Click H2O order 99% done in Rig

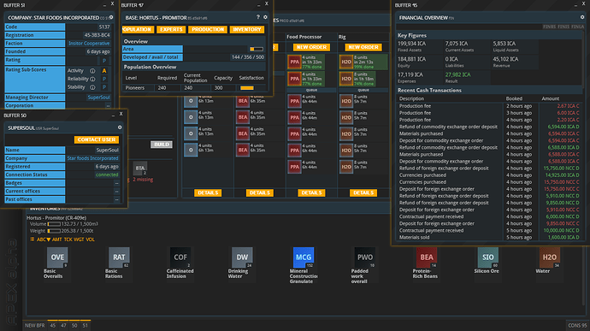363,62
